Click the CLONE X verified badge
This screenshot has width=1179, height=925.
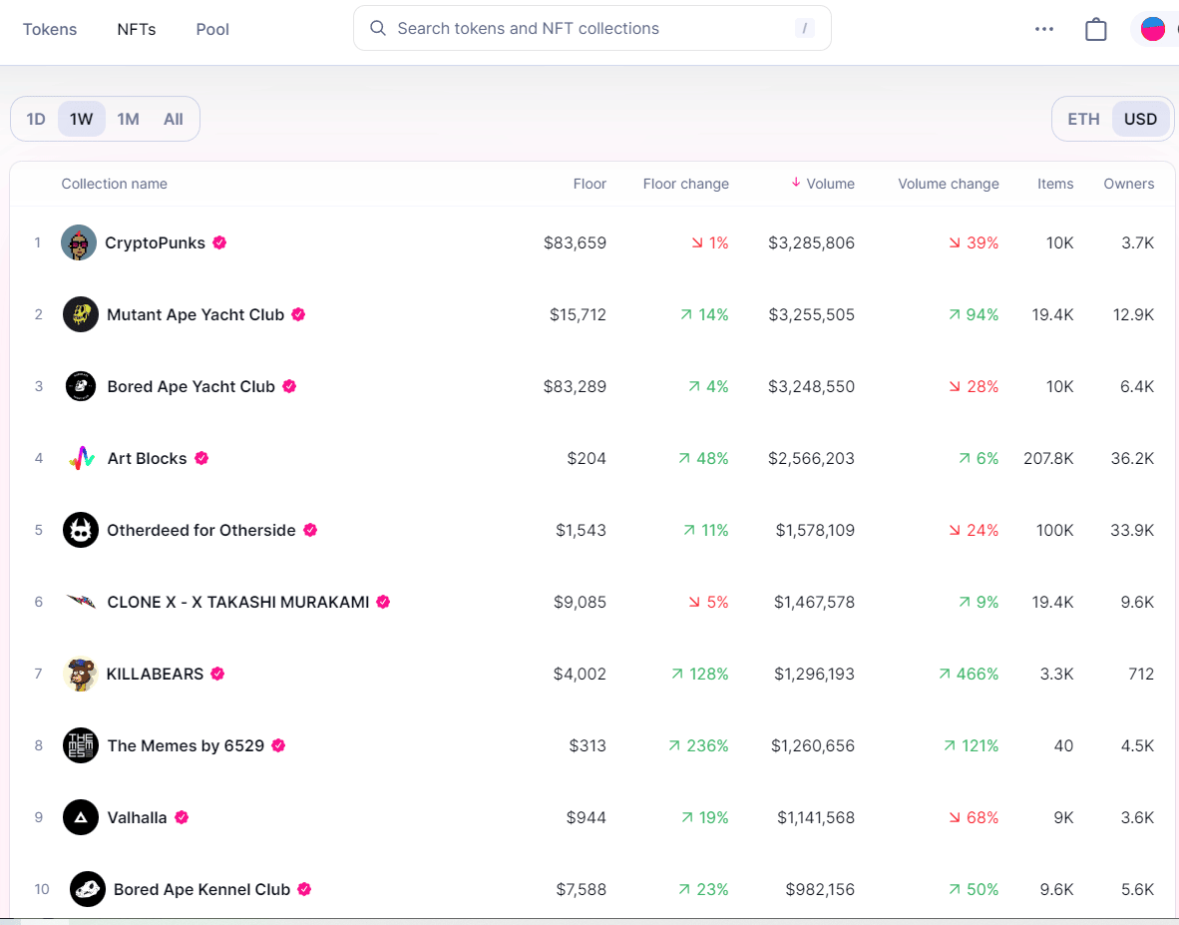pos(383,602)
